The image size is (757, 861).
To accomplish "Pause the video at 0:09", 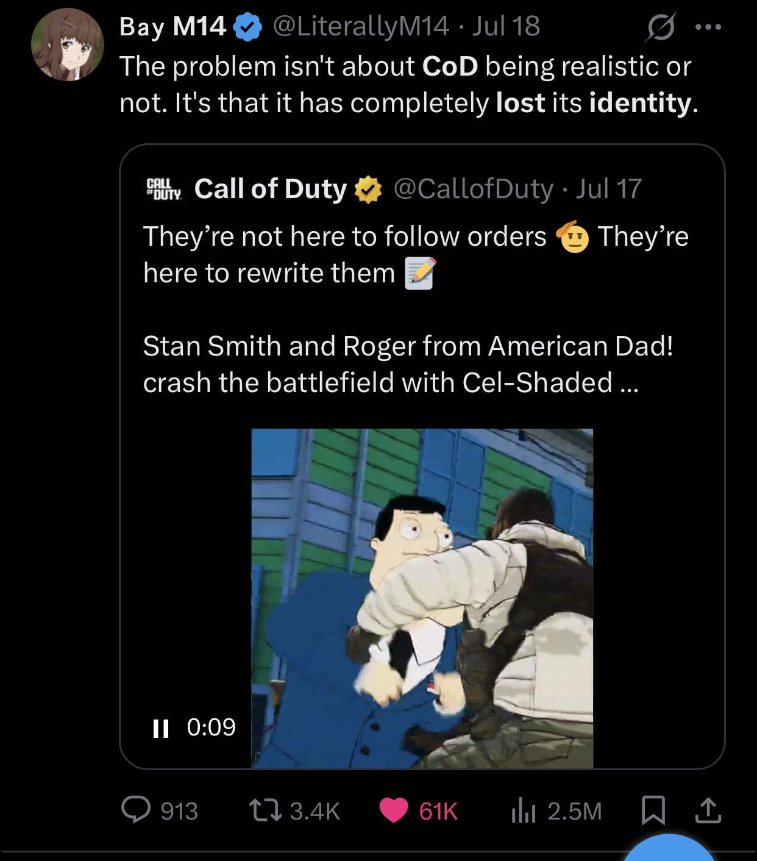I will click(160, 727).
